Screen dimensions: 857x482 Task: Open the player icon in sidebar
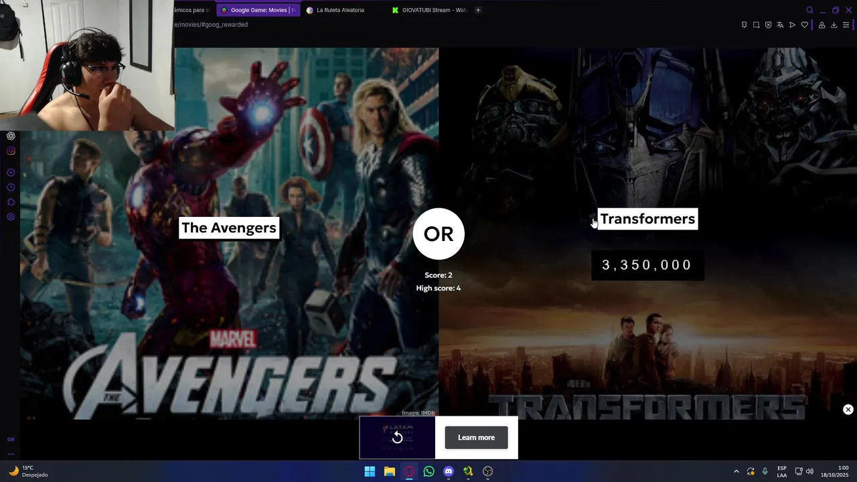(11, 173)
